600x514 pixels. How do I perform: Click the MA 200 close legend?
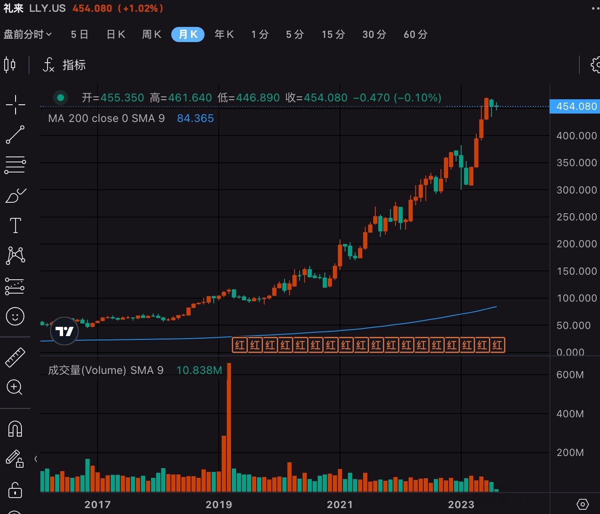coord(106,118)
